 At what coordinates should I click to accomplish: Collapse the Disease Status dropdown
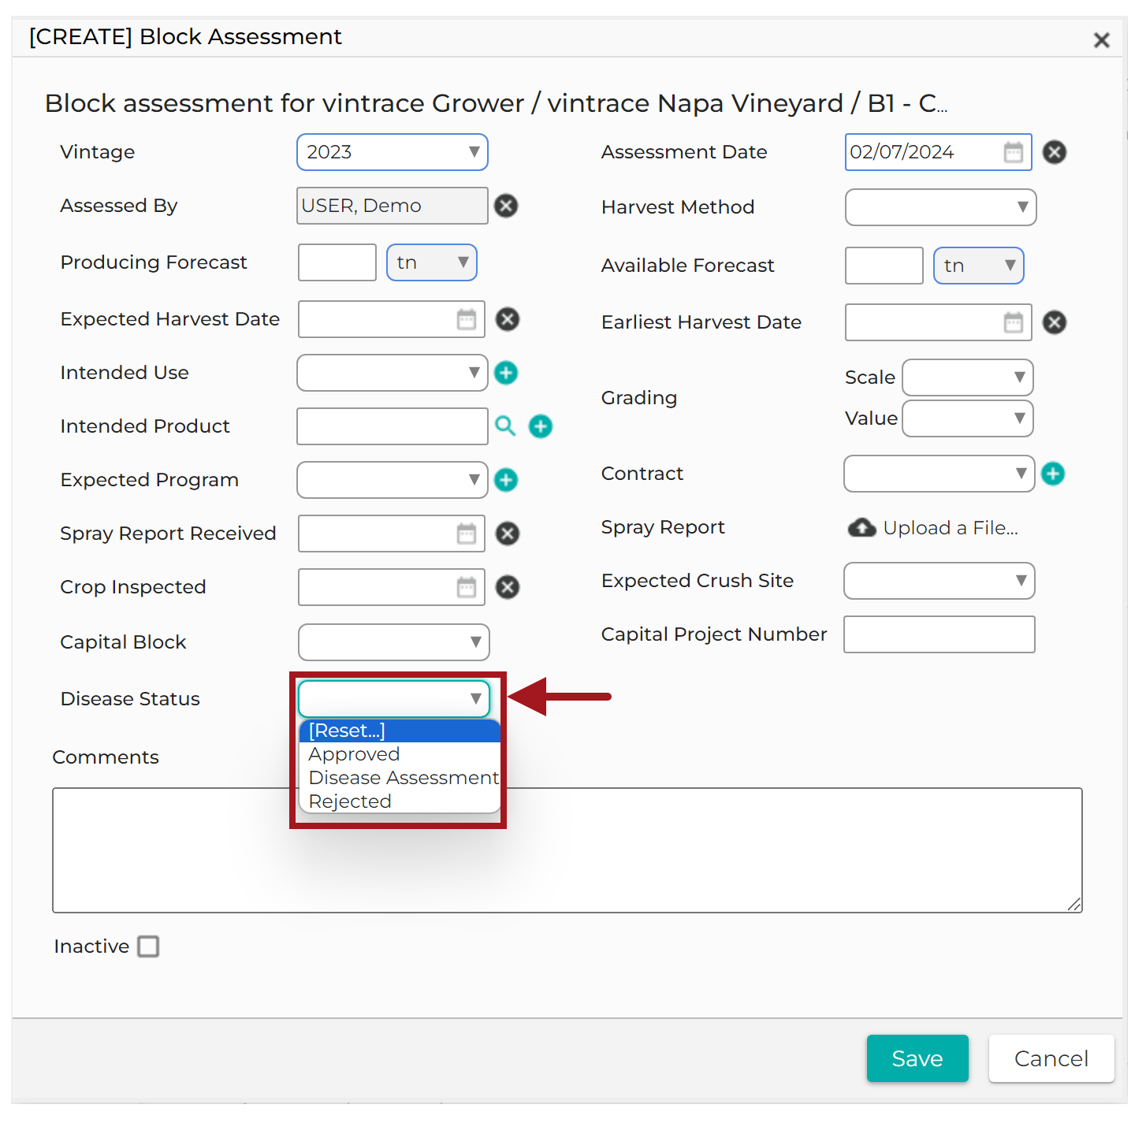pos(394,699)
